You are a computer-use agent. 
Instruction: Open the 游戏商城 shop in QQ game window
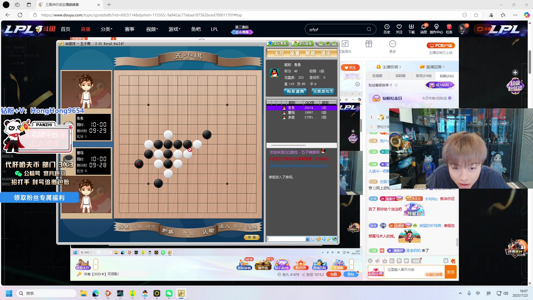coord(303,44)
